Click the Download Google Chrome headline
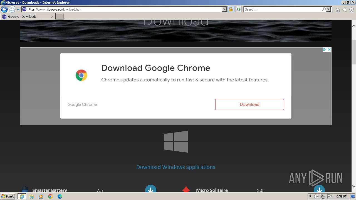The image size is (356, 200). (156, 68)
